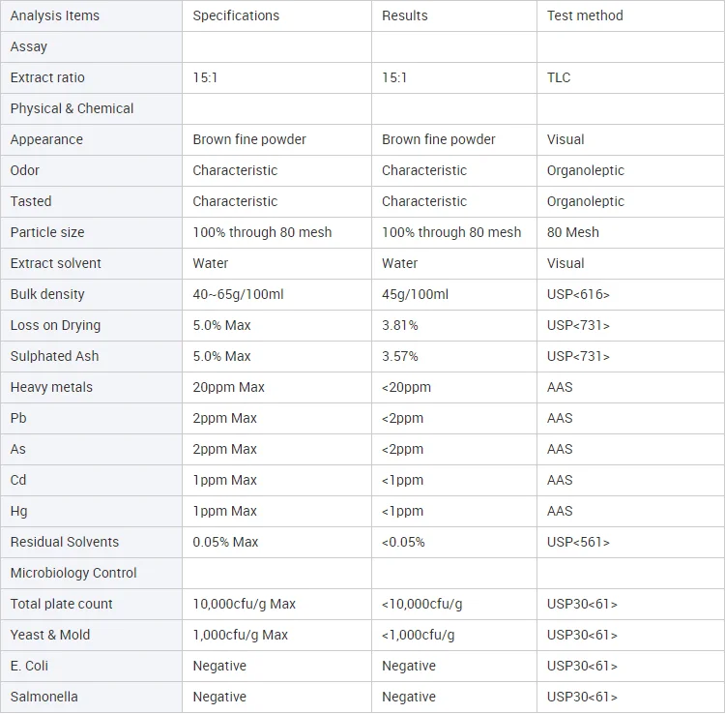The width and height of the screenshot is (725, 714).
Task: Click the "10,000cfu/g Max" specification cell
Action: pyautogui.click(x=245, y=604)
